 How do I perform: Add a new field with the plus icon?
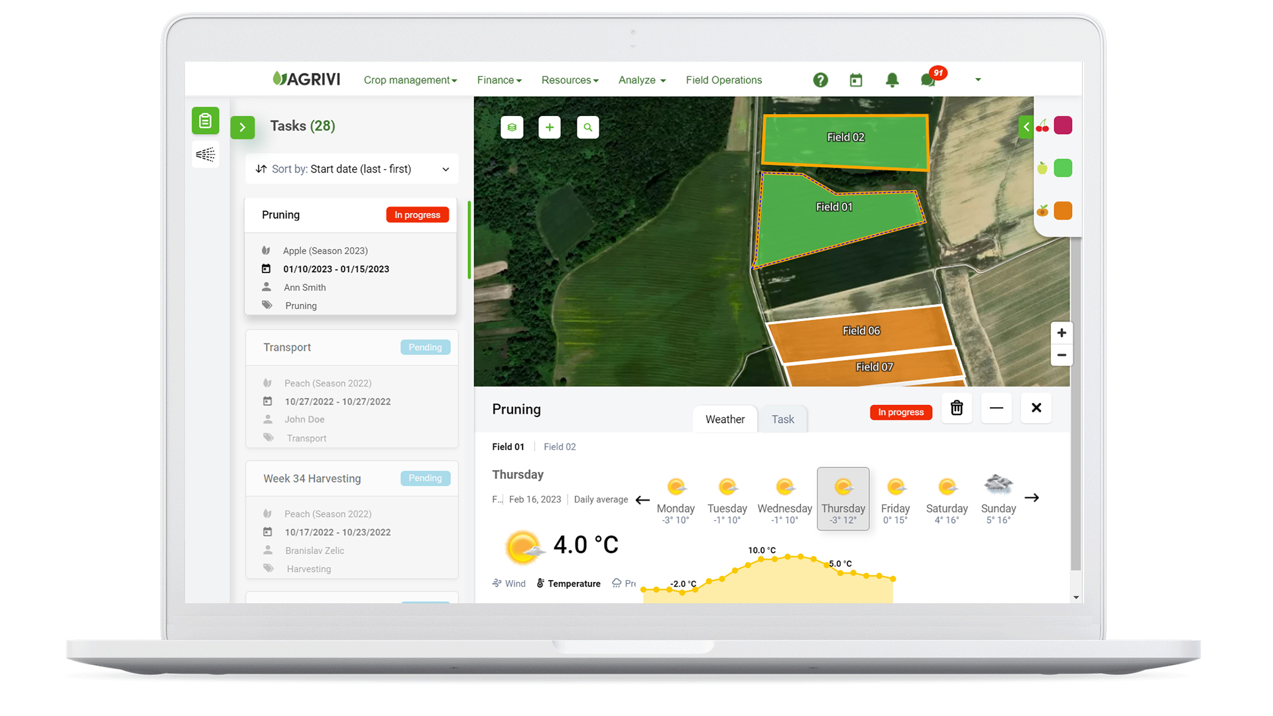(x=550, y=127)
